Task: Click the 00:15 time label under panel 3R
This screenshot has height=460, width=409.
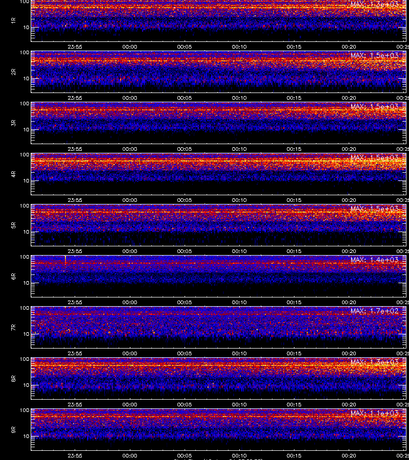Action: [294, 149]
